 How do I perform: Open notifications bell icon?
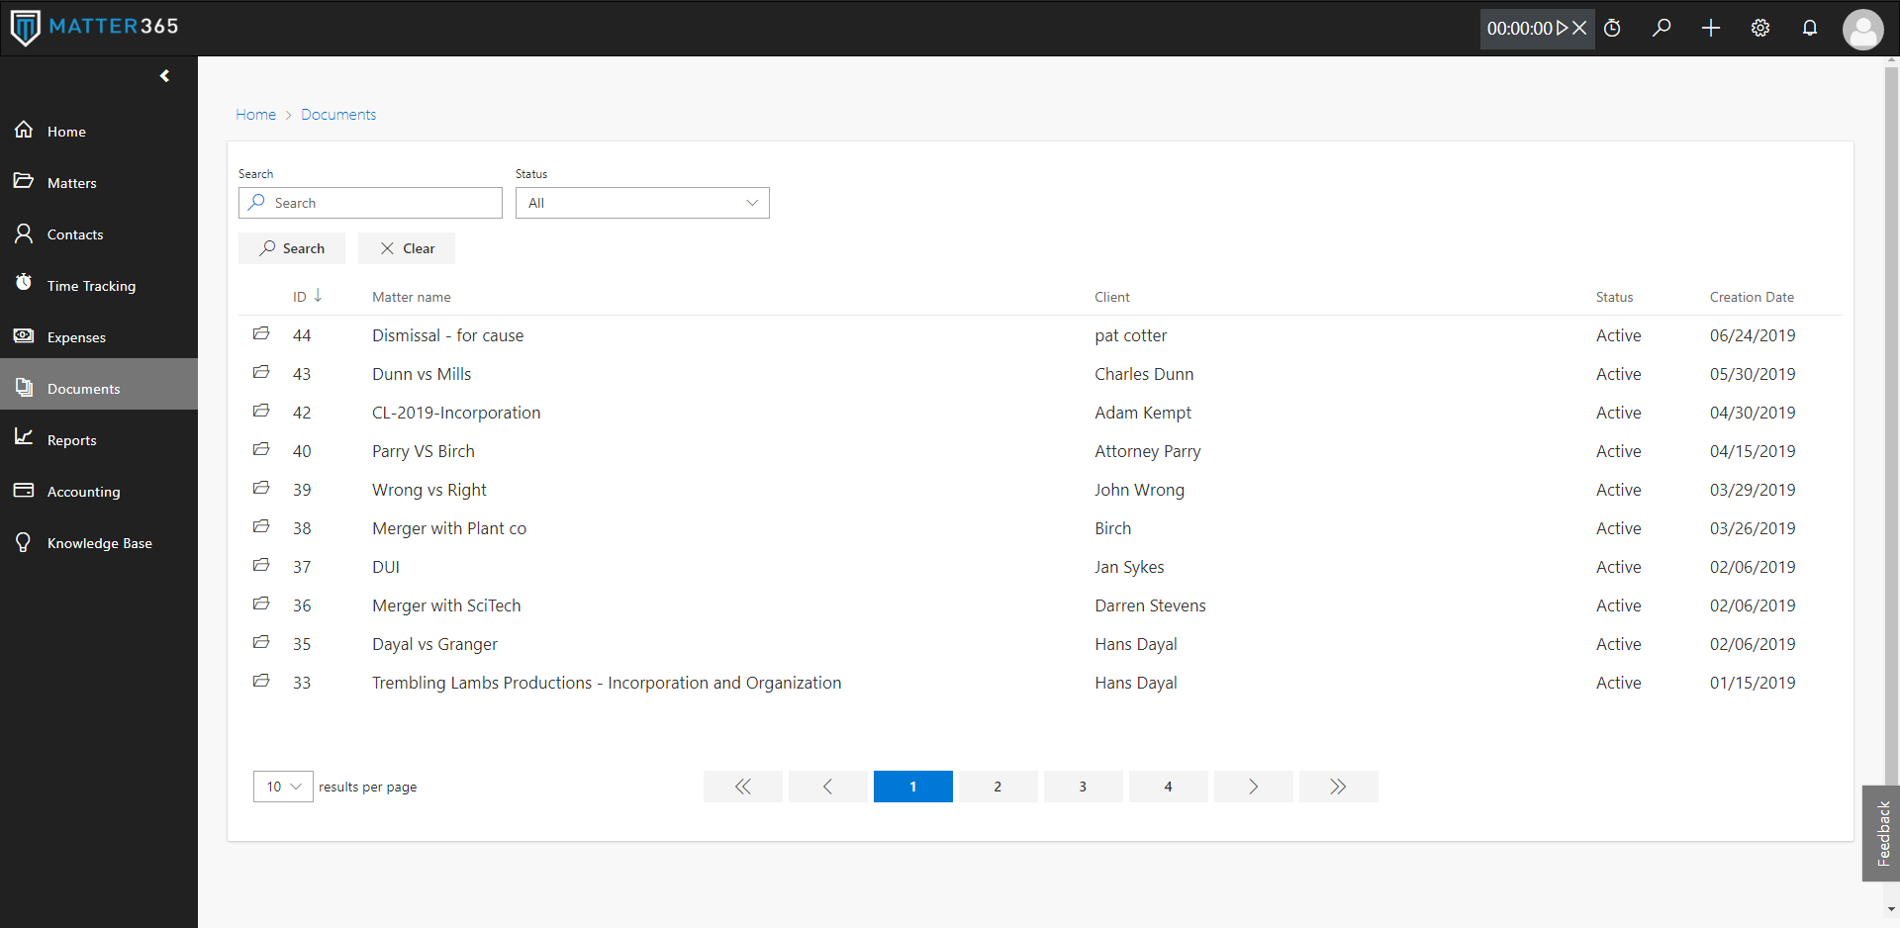[1810, 28]
